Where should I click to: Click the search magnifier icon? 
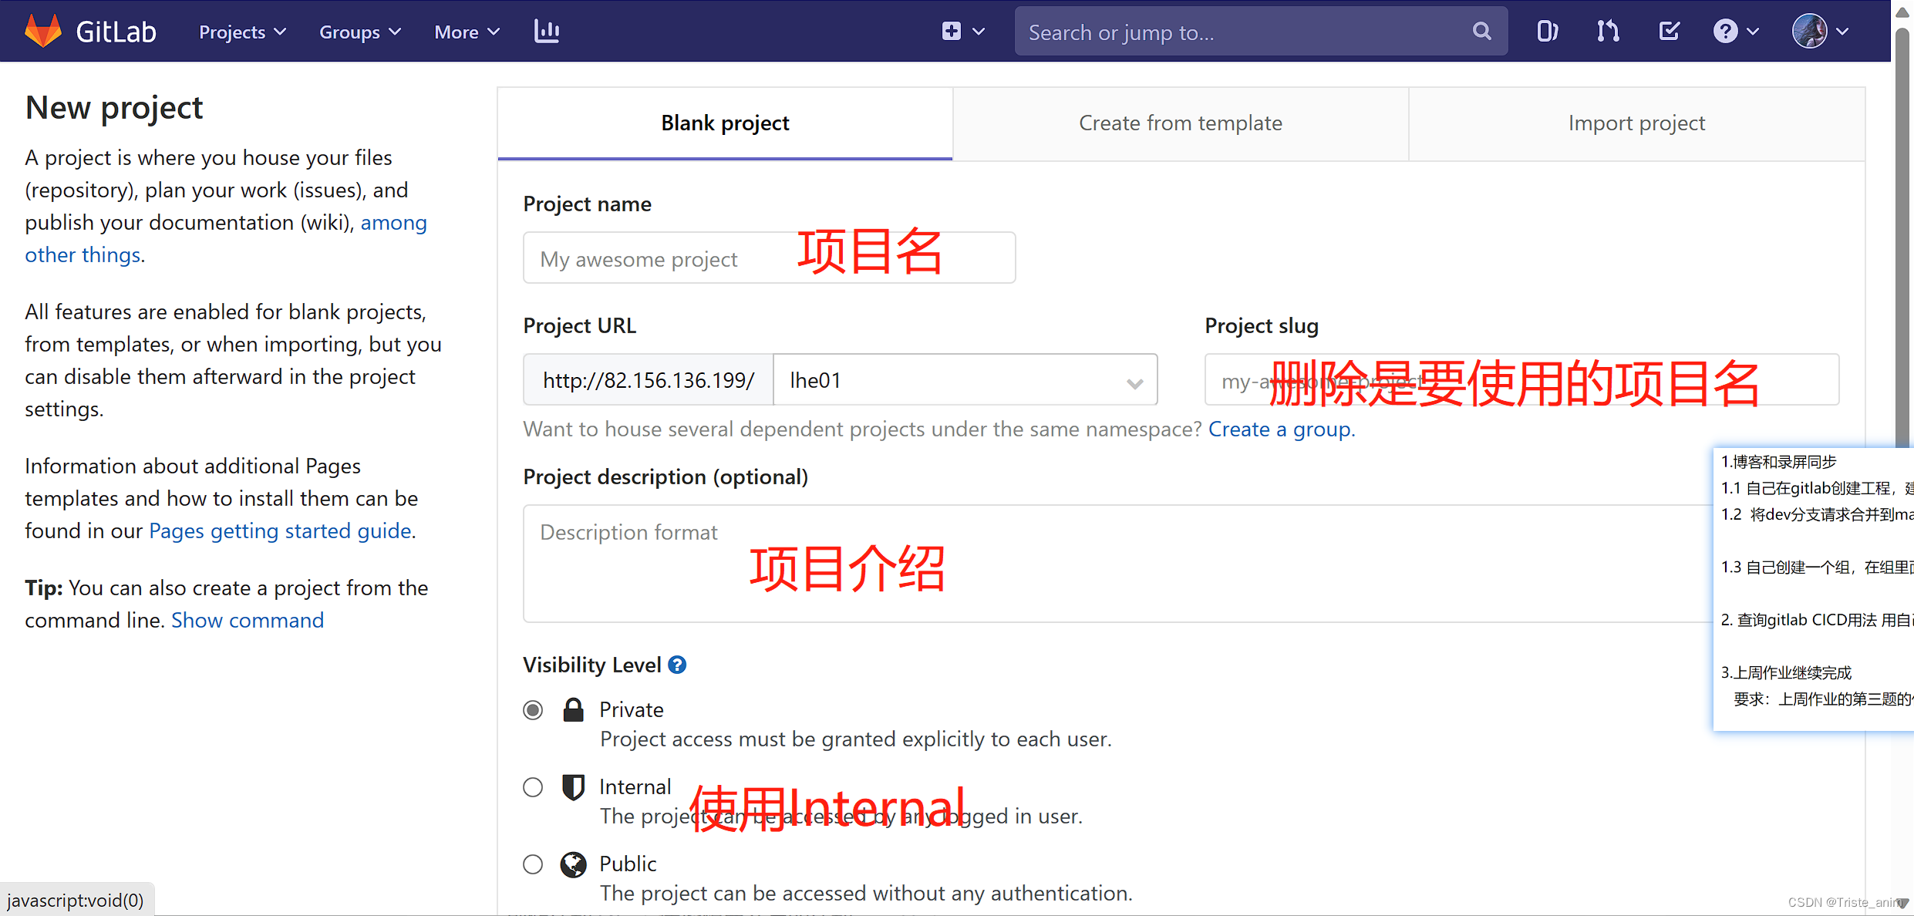pos(1481,32)
